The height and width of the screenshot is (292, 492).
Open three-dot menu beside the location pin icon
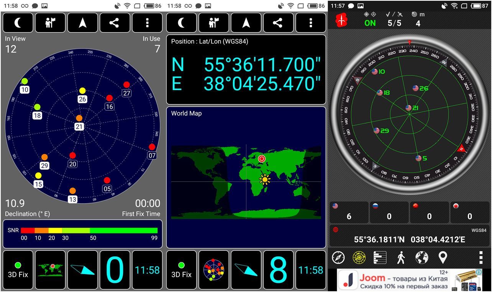481,258
